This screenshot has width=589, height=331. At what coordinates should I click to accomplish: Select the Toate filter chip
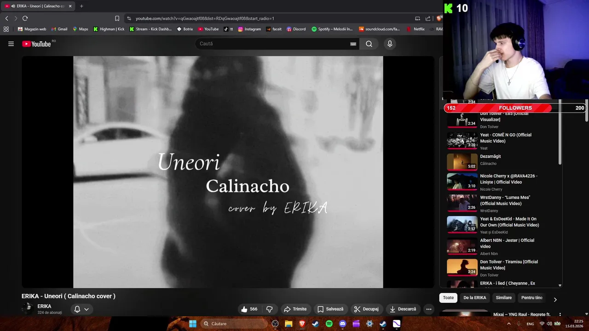tap(448, 298)
